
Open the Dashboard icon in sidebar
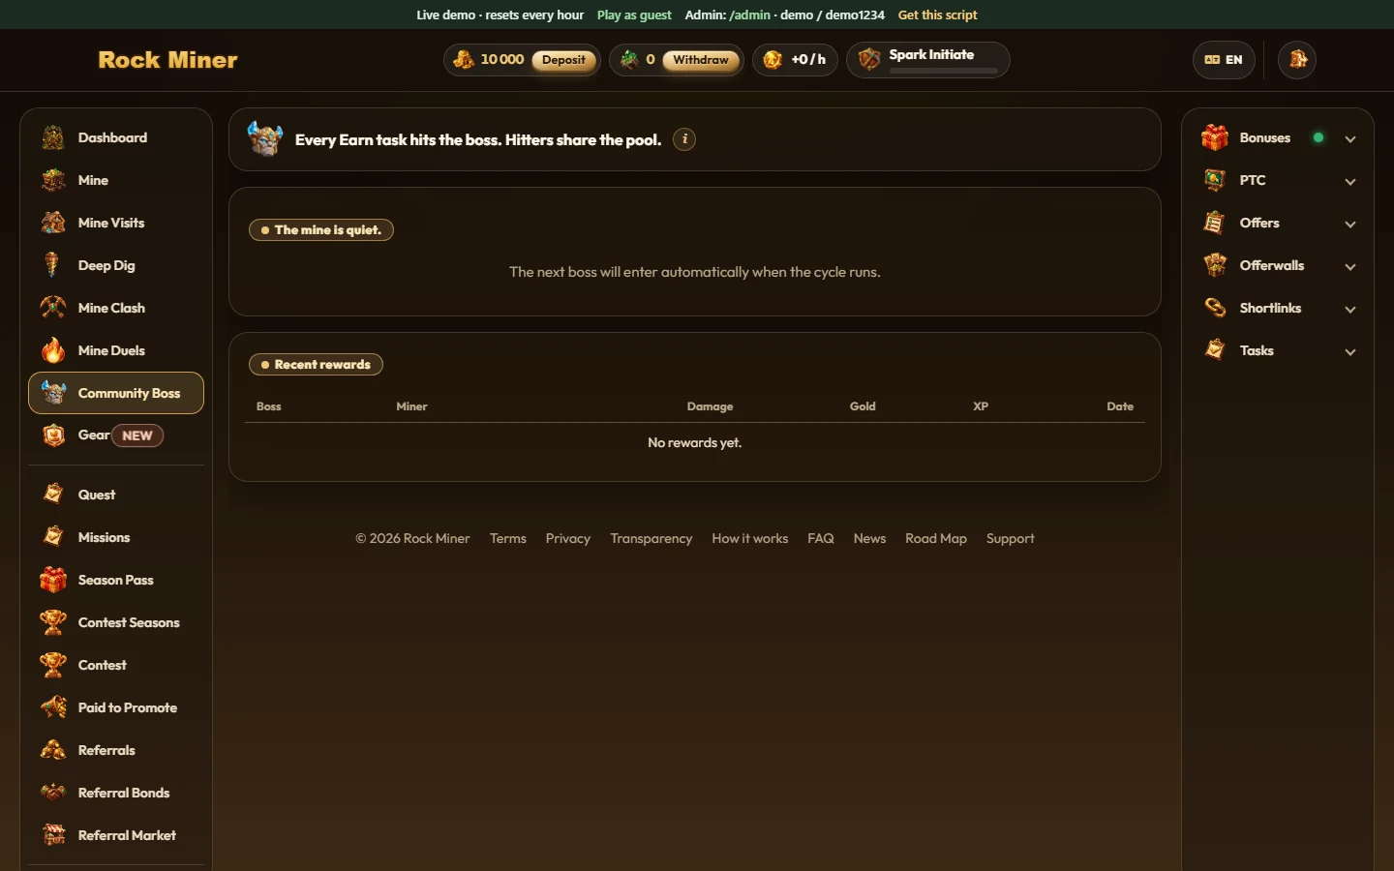point(53,137)
